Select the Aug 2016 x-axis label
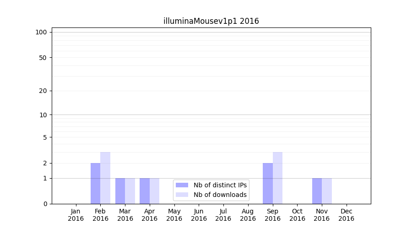 click(x=248, y=215)
